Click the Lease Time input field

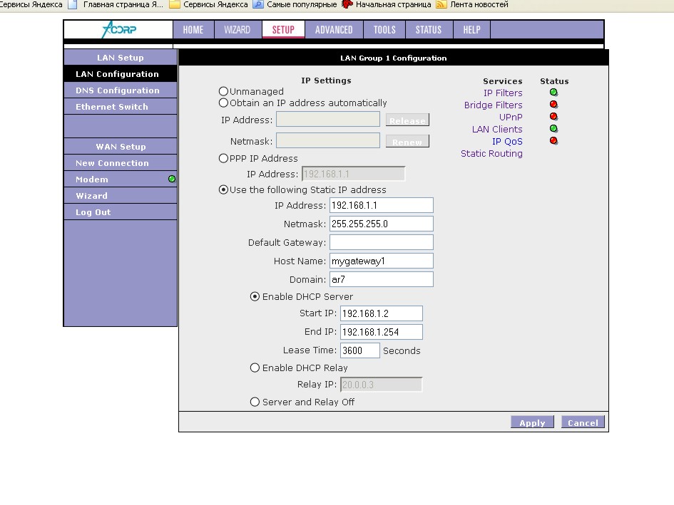[359, 350]
